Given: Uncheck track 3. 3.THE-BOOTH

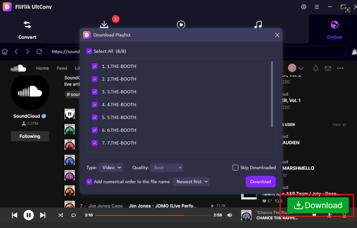Looking at the screenshot, I should [95, 92].
